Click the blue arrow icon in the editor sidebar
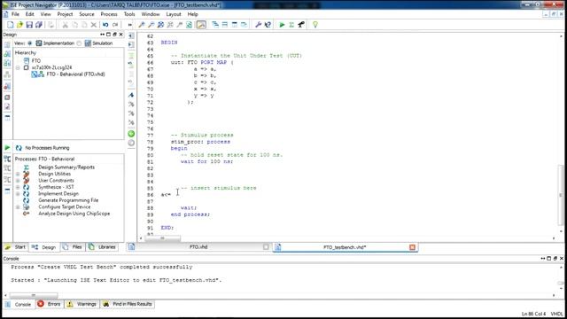The width and height of the screenshot is (567, 319). click(131, 95)
